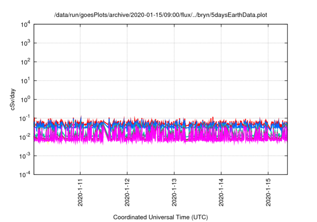Viewport: 317px width, 222px height.
Task: Click the 10^-2 y-axis tick label
Action: coord(25,137)
